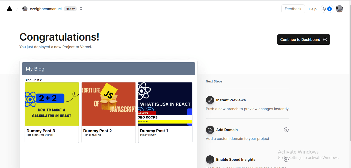The height and width of the screenshot is (168, 351).
Task: Click the Hobby plan badge
Action: point(70,9)
